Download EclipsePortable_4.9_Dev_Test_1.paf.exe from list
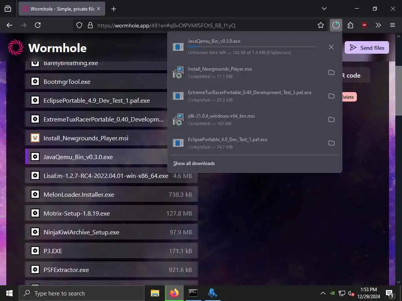402x301 pixels. [96, 100]
